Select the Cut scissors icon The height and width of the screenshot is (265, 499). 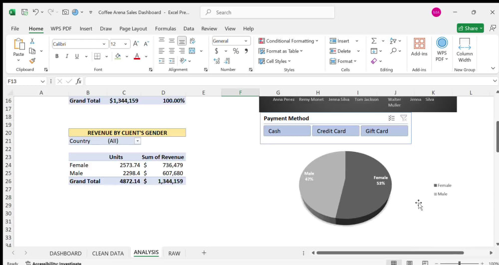[x=32, y=41]
